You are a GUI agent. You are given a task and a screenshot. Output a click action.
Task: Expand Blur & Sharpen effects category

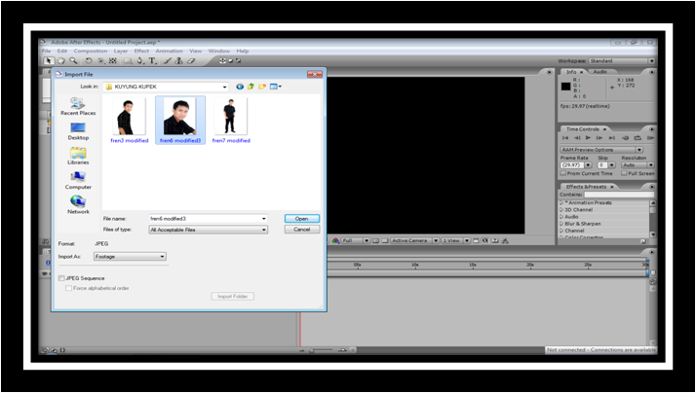coord(561,224)
